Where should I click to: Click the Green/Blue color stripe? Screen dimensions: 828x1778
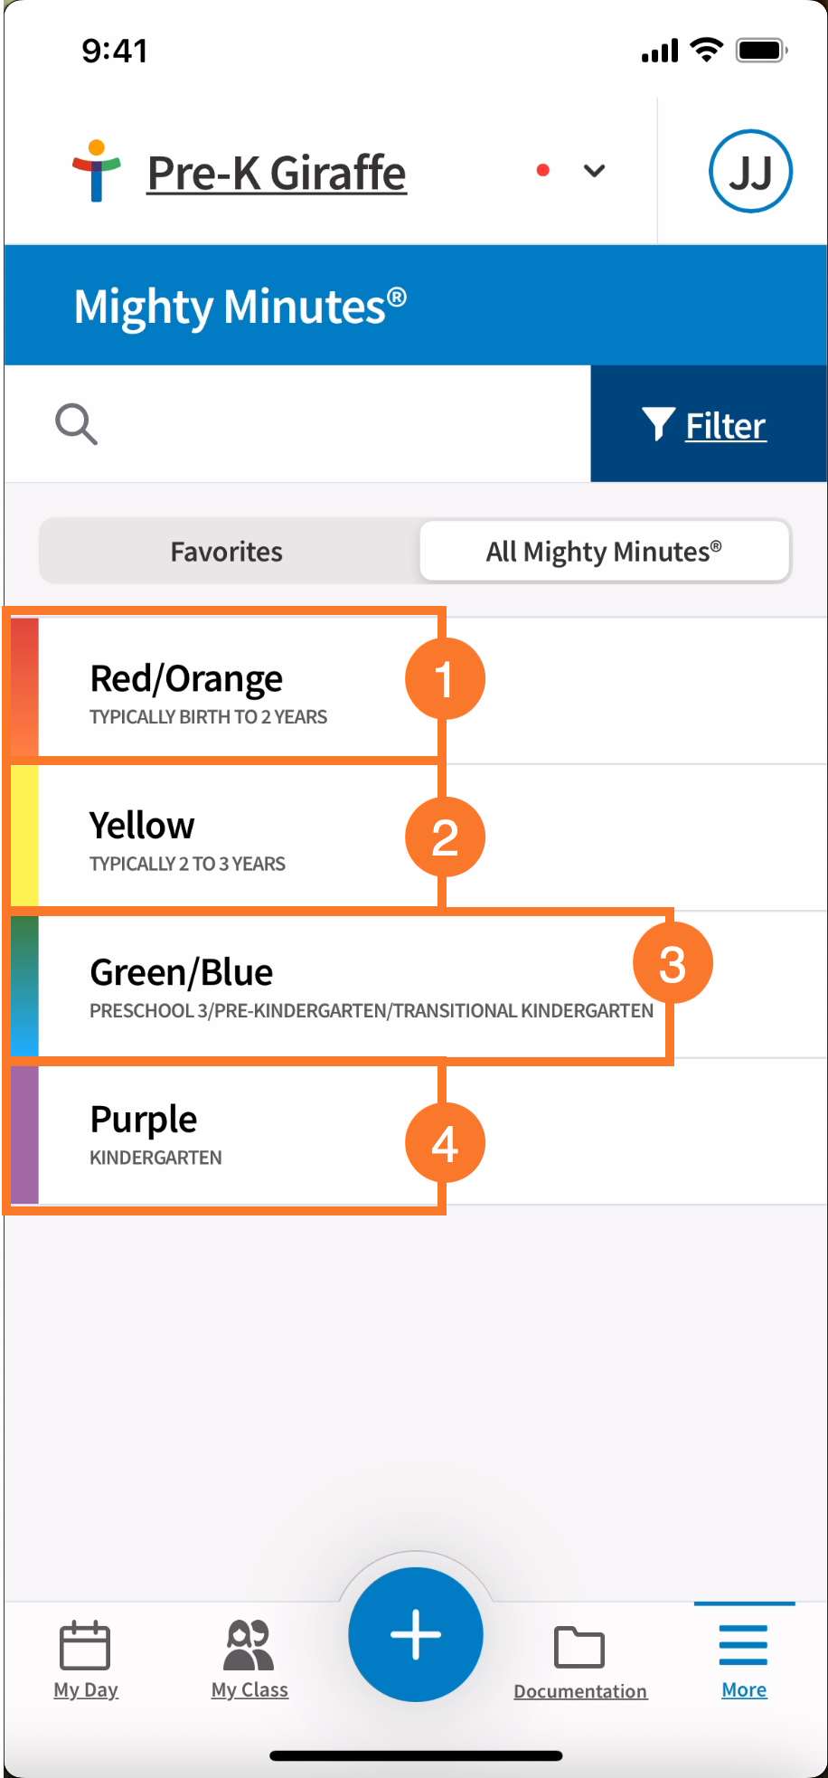pyautogui.click(x=24, y=985)
